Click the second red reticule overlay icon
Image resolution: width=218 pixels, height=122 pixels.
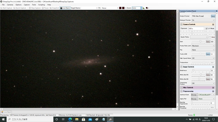123,8
